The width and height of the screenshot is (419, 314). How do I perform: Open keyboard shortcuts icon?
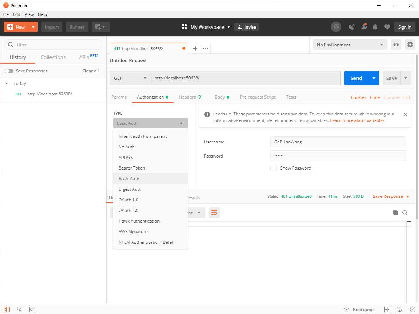tap(400, 309)
